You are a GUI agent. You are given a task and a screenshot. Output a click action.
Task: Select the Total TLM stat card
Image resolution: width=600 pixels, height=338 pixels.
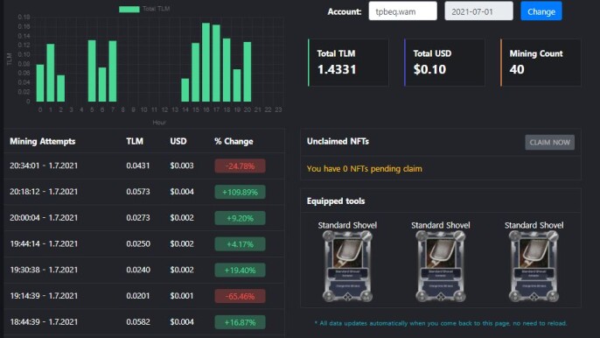point(348,62)
